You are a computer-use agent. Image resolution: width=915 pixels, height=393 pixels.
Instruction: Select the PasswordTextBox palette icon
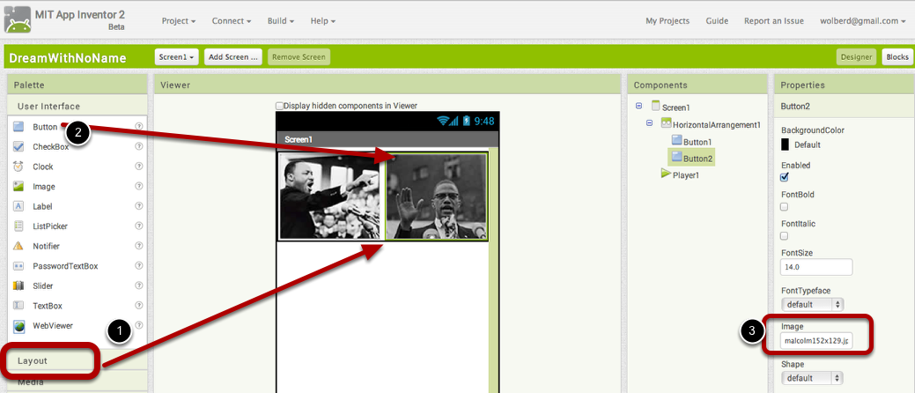coord(18,266)
